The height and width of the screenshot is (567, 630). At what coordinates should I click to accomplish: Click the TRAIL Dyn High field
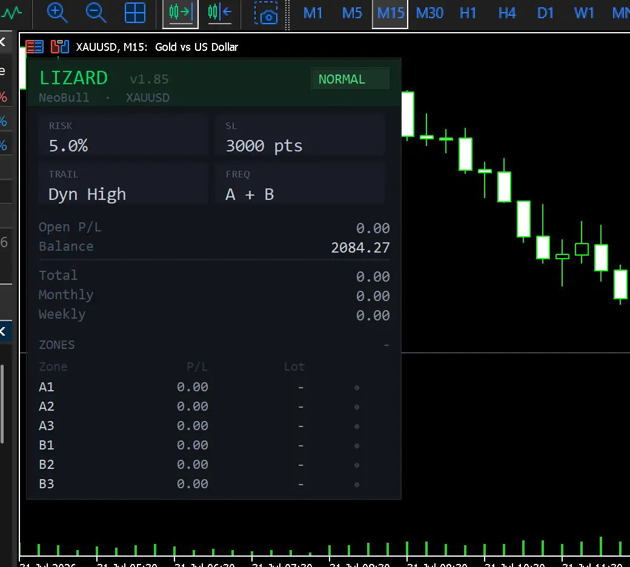point(123,184)
